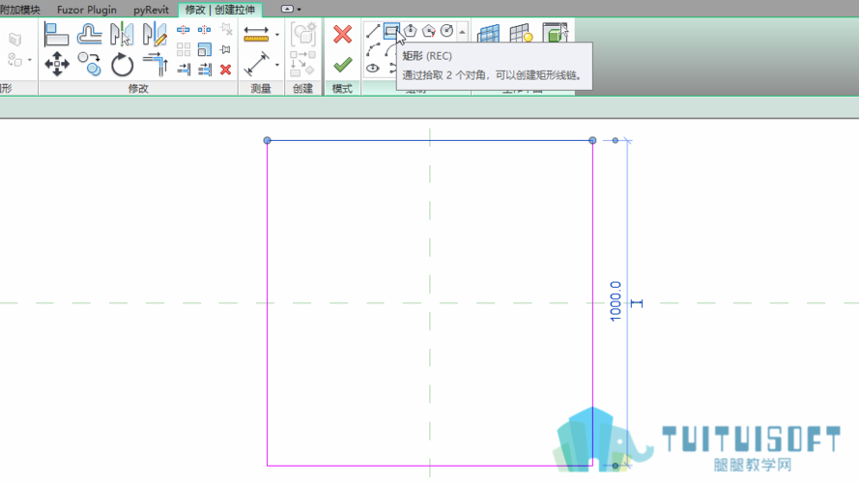The height and width of the screenshot is (483, 859).
Task: Toggle the ribbon minimize button
Action: pyautogui.click(x=287, y=9)
